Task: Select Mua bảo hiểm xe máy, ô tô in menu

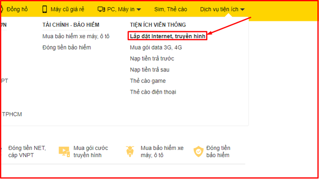Action: (x=76, y=36)
